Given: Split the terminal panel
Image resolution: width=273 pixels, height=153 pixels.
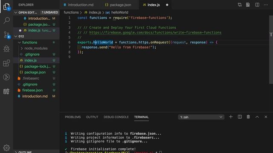Looking at the screenshot, I should tap(240, 117).
